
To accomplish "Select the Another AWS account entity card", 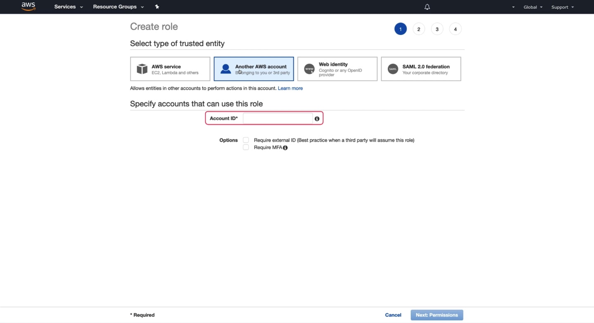I will (x=254, y=69).
